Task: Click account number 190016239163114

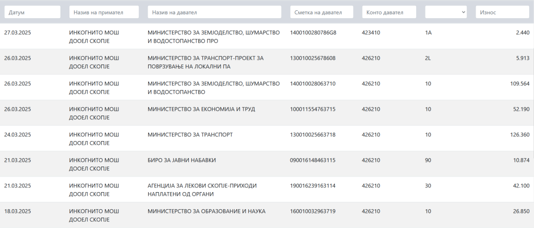Action: [313, 185]
